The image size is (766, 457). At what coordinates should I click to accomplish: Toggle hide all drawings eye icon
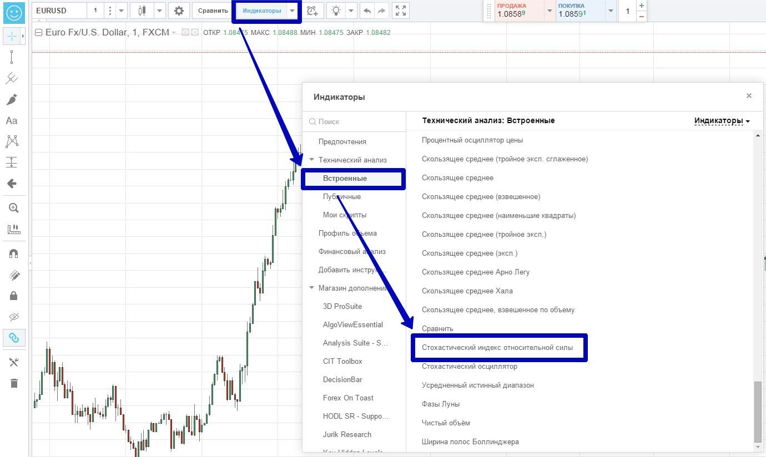click(x=14, y=317)
